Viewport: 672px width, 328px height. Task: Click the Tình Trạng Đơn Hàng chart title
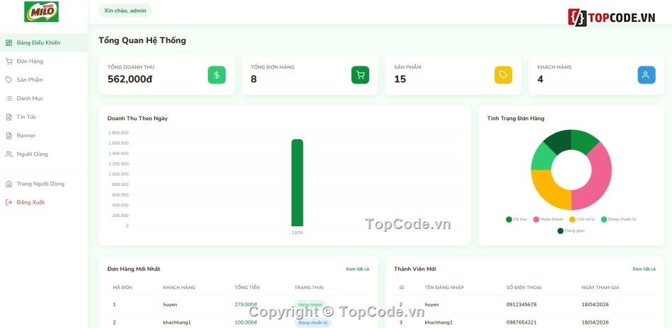pos(516,119)
